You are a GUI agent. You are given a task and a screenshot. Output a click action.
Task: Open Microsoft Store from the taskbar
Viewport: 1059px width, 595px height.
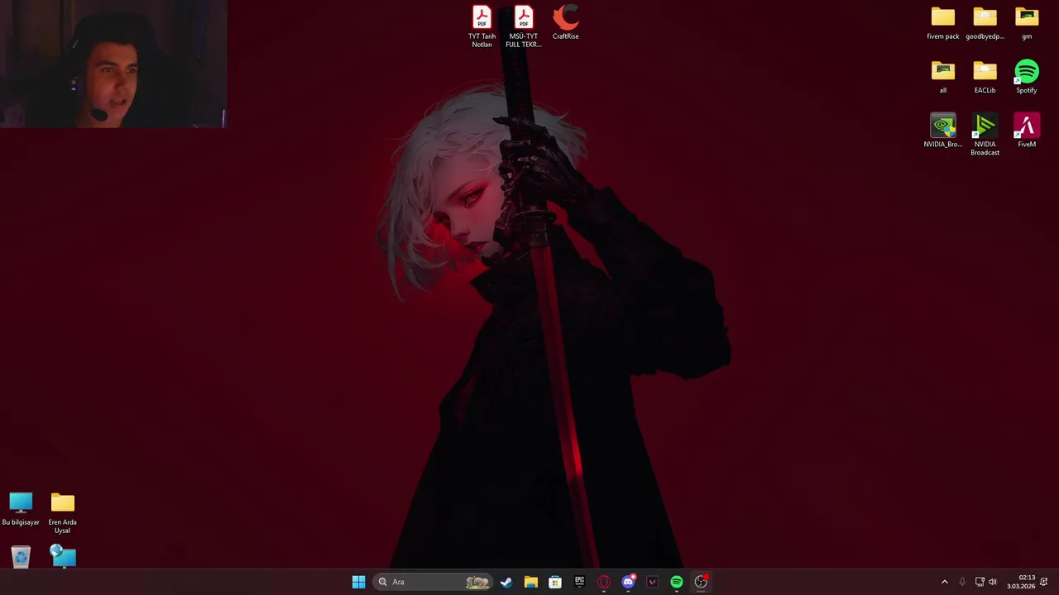(555, 582)
